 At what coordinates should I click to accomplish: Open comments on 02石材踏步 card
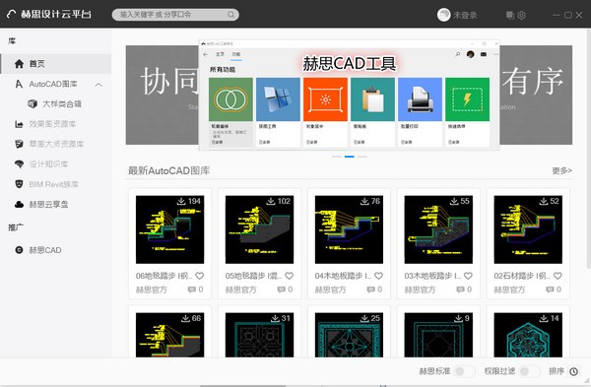pos(550,290)
